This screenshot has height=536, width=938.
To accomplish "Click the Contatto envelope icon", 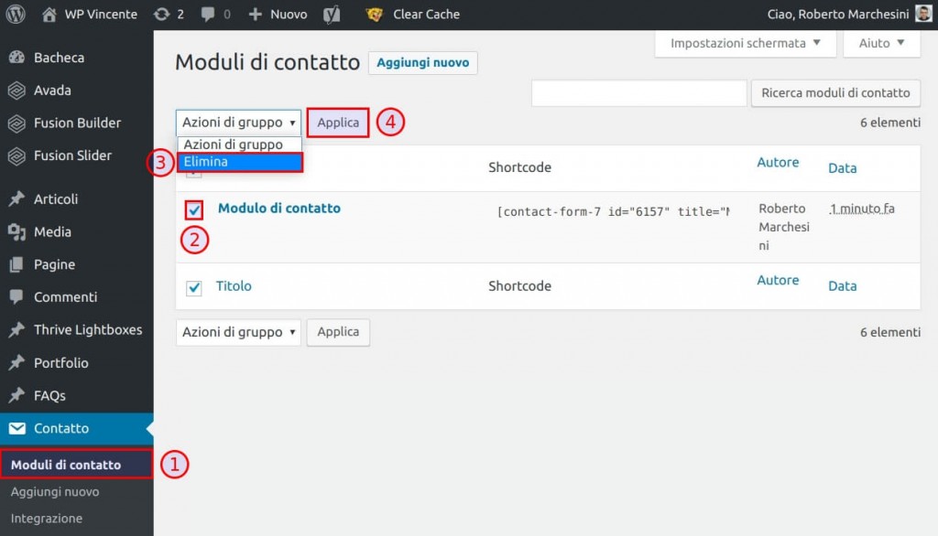I will [x=16, y=428].
